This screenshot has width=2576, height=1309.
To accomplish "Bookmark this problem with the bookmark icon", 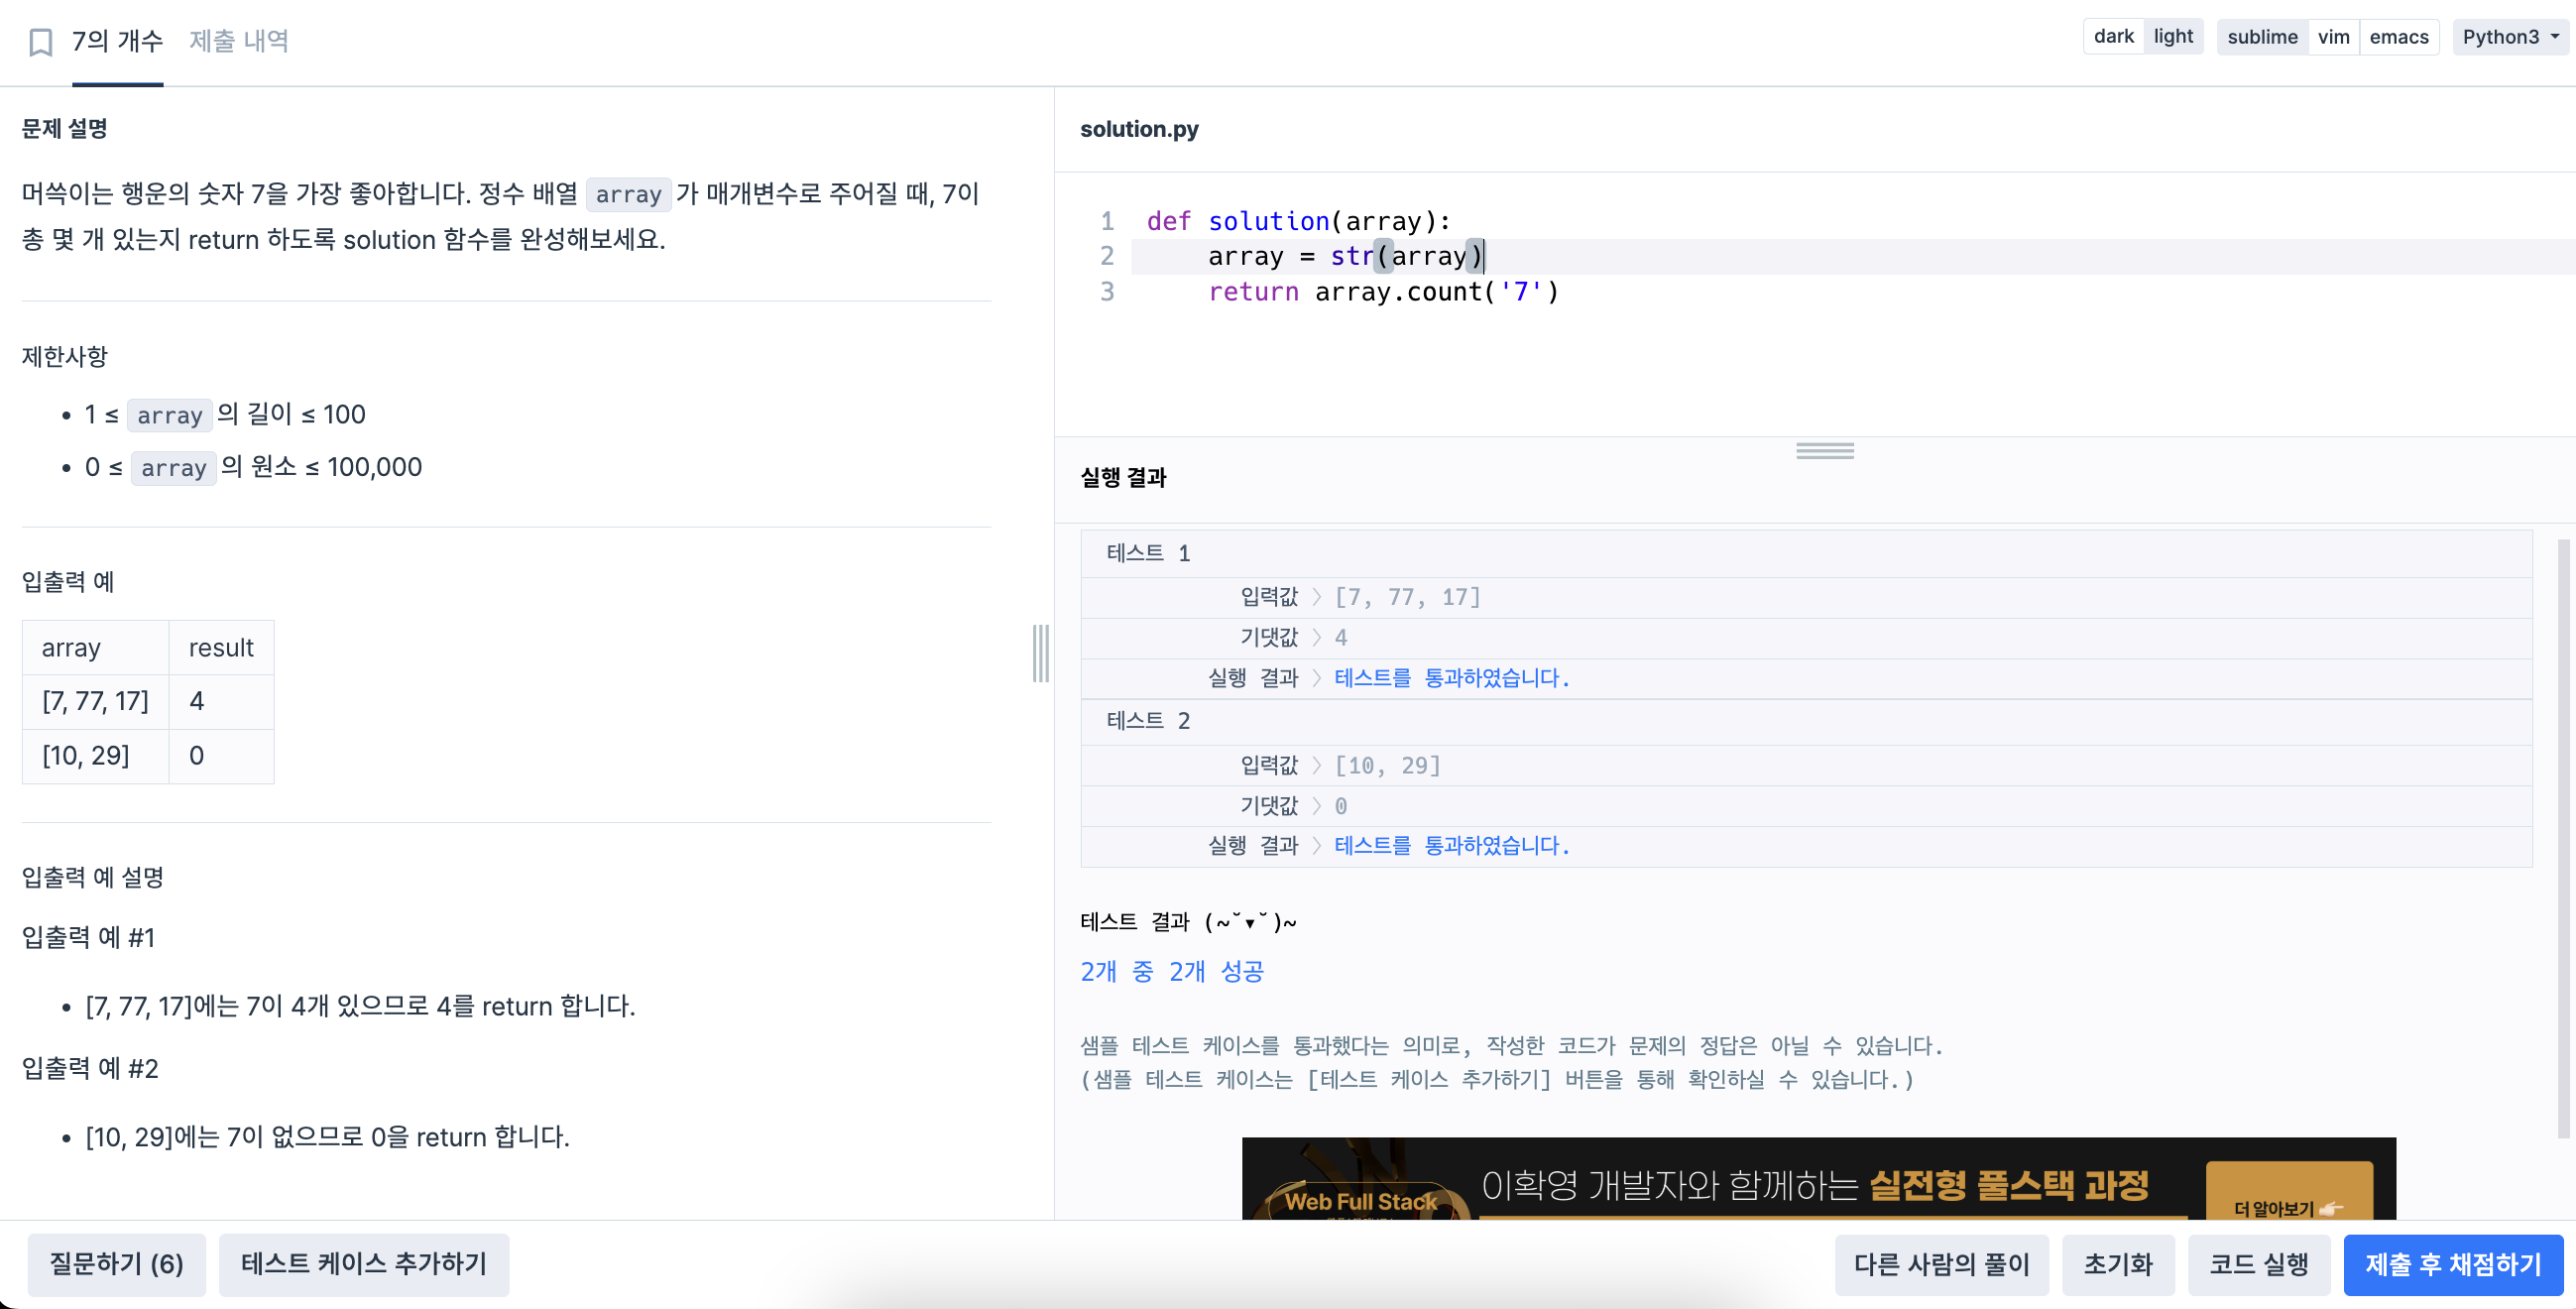I will tap(40, 42).
